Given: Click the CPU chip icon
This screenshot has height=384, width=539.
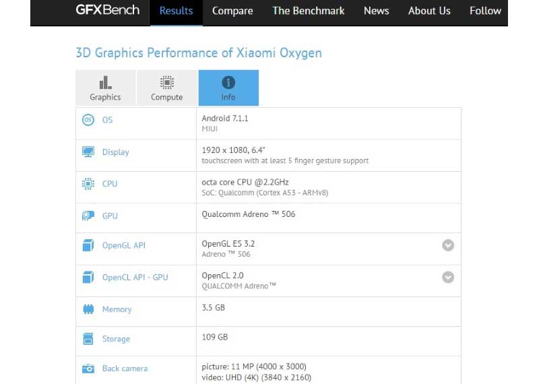Looking at the screenshot, I should 88,183.
